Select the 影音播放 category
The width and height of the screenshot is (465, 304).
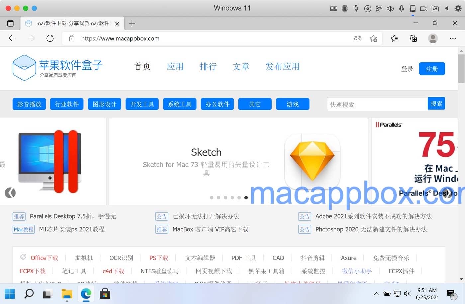click(x=29, y=104)
